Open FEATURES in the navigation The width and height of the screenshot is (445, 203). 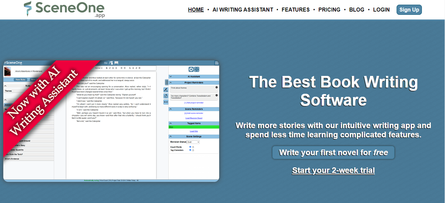(296, 10)
